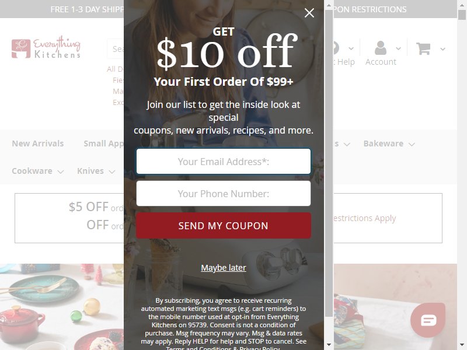Image resolution: width=467 pixels, height=350 pixels.
Task: Expand the Bakeware menu chevron
Action: (x=412, y=144)
